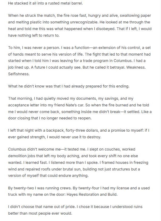Click the paragraph starting "That morning, I had quietly"
This screenshot has width=161, height=221.
coord(80,105)
